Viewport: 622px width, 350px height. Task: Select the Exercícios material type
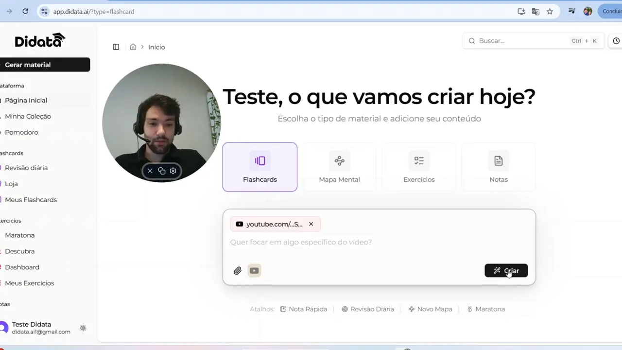(419, 167)
